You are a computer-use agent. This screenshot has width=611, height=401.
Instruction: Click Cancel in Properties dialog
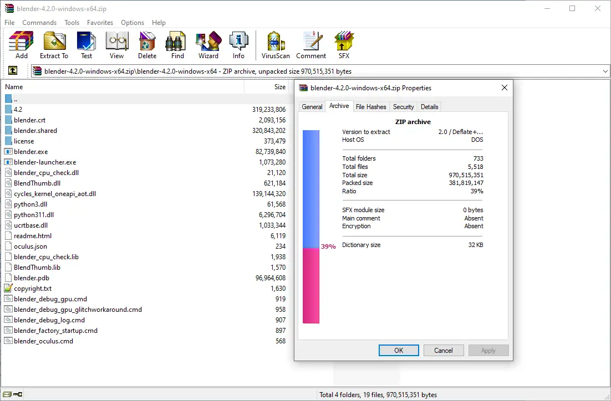coord(444,351)
